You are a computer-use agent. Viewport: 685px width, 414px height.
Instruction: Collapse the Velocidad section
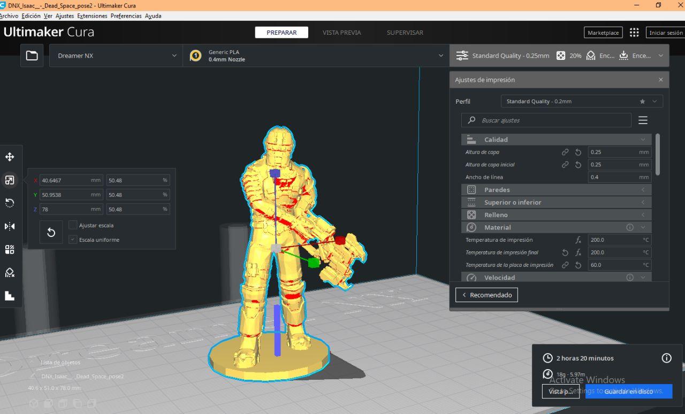pos(556,278)
